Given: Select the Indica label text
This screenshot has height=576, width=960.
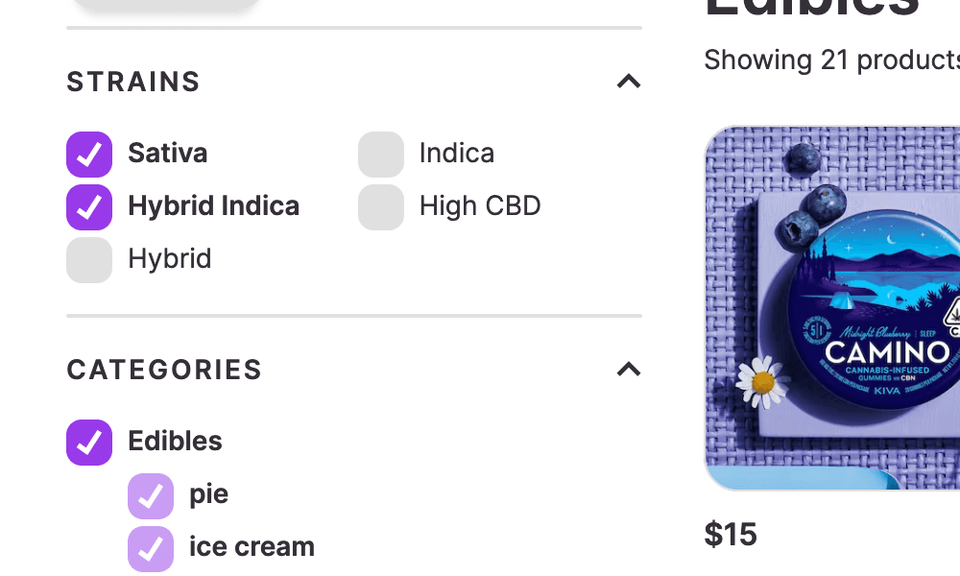Looking at the screenshot, I should 456,154.
